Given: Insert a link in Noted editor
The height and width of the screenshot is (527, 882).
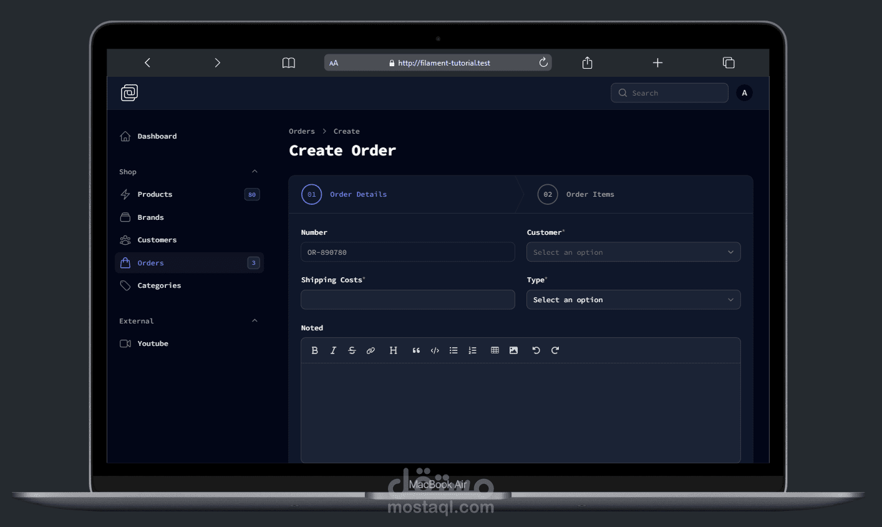Looking at the screenshot, I should tap(371, 350).
